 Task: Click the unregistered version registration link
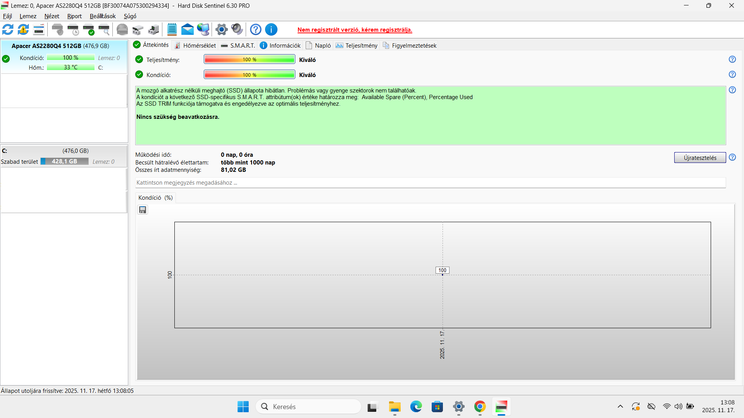[x=355, y=30]
